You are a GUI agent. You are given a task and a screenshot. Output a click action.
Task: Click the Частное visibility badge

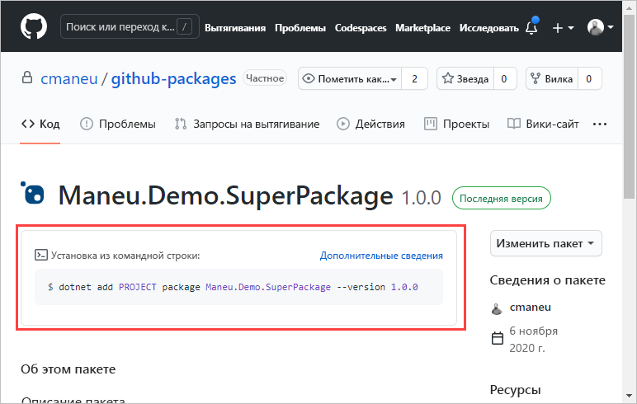click(265, 78)
